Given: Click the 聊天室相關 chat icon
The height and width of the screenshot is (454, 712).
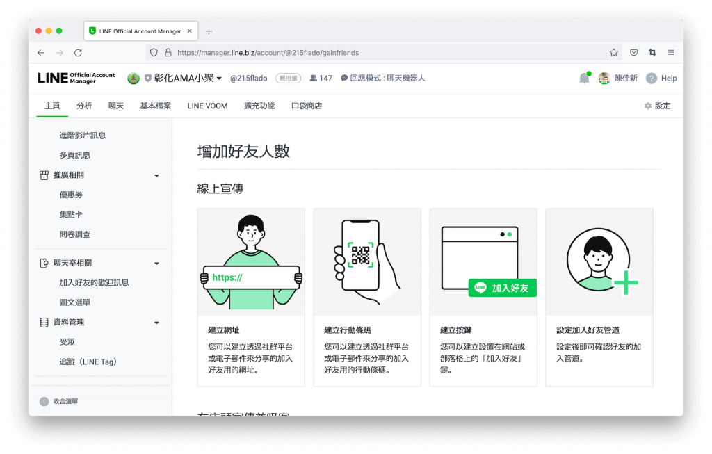Looking at the screenshot, I should pyautogui.click(x=44, y=263).
